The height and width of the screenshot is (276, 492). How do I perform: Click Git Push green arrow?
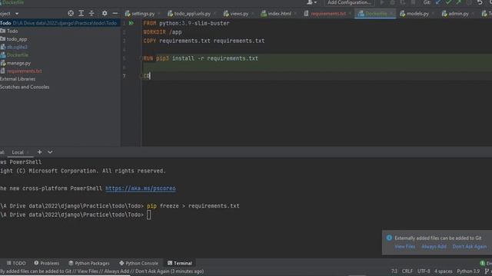[x=459, y=2]
